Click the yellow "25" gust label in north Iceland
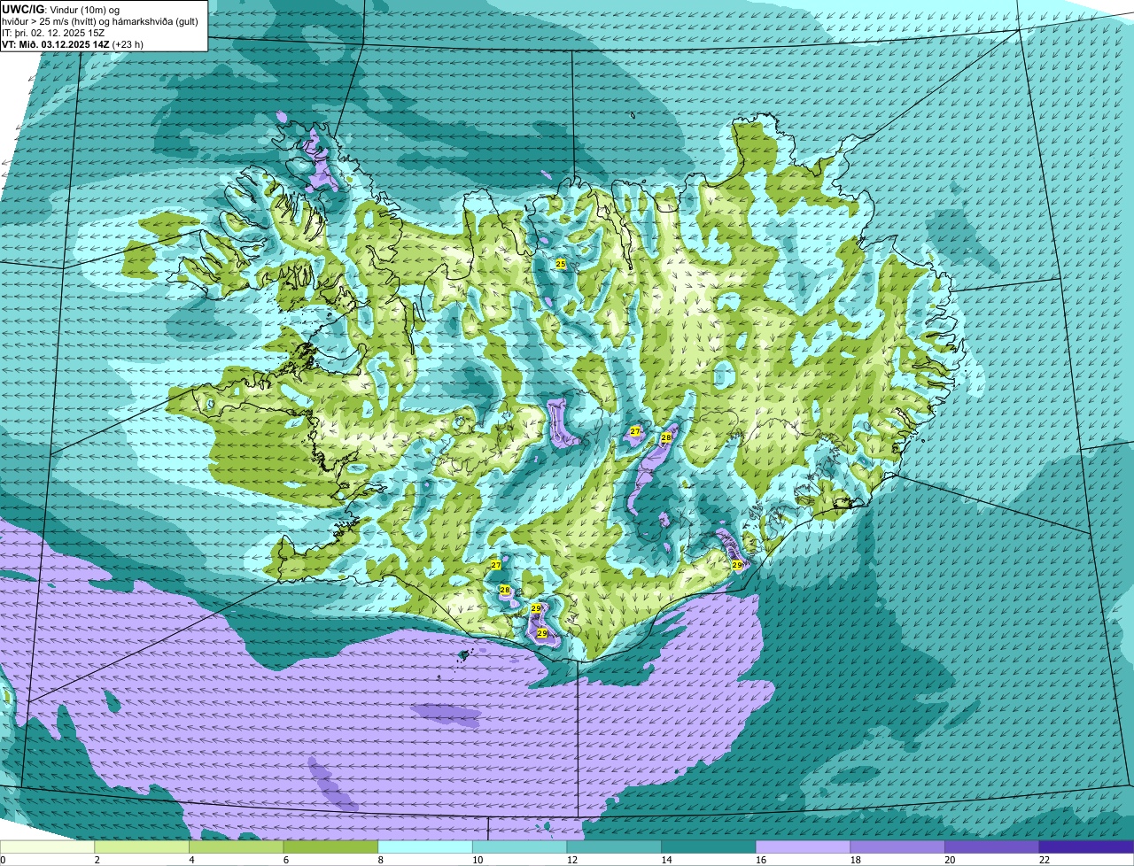Screen dimensions: 1134x866 pyautogui.click(x=561, y=264)
